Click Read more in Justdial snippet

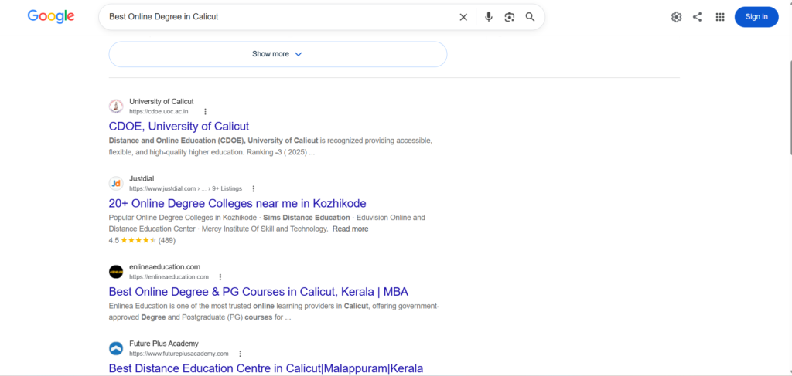click(x=350, y=229)
